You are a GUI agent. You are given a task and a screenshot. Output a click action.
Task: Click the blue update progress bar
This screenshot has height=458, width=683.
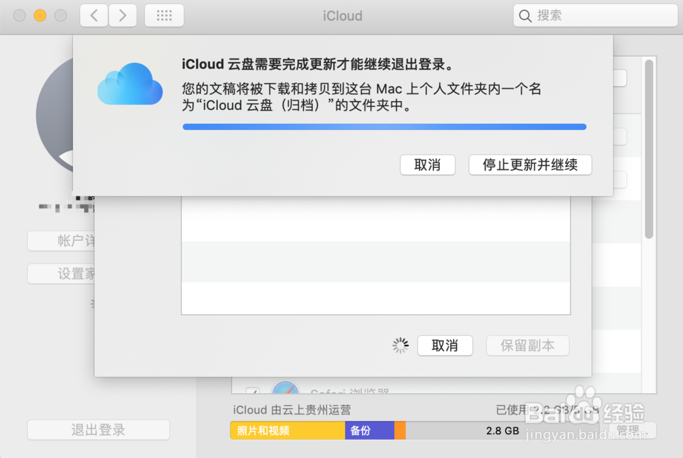click(384, 126)
